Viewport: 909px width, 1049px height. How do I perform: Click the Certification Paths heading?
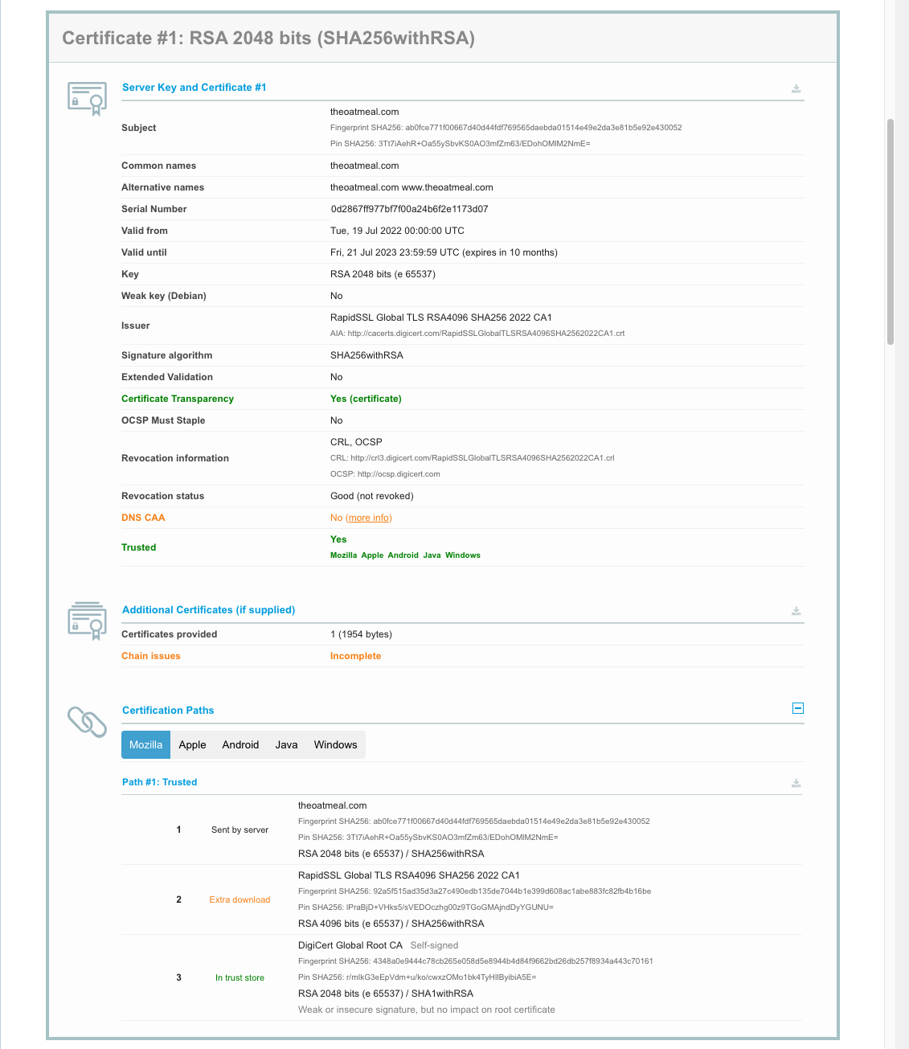coord(168,710)
